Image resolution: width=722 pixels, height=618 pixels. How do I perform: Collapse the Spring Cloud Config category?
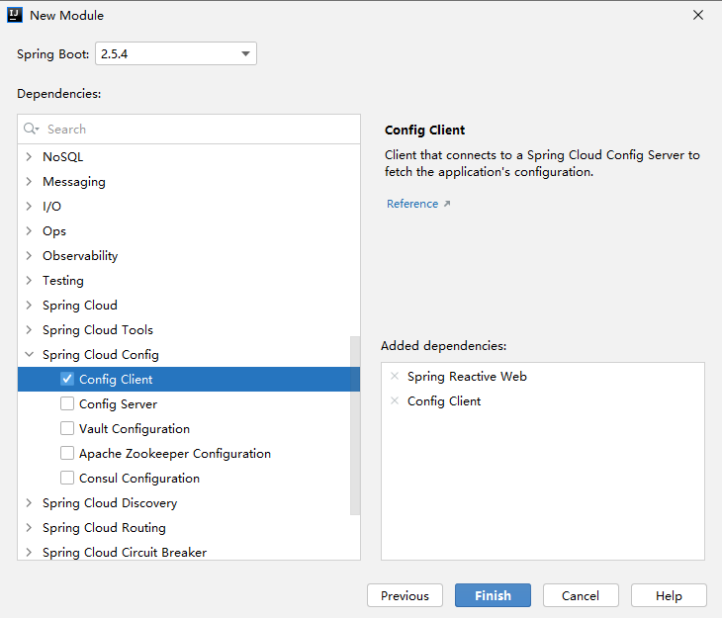pyautogui.click(x=29, y=354)
